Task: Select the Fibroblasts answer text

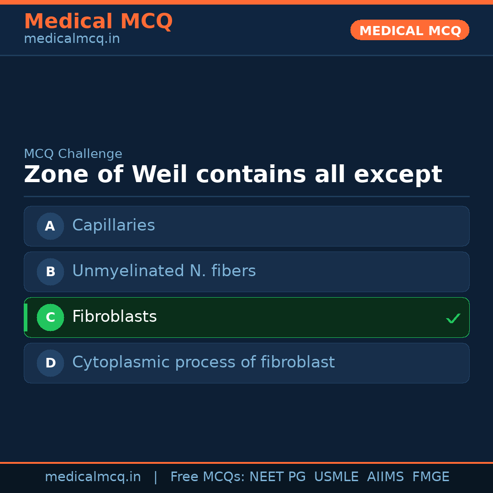Action: tap(115, 317)
